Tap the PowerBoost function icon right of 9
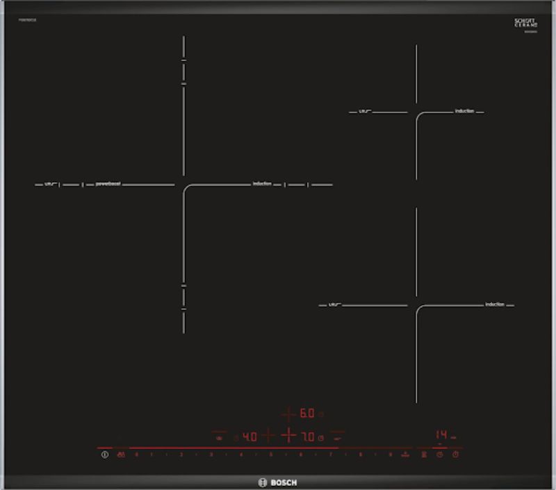The image size is (556, 490). point(404,455)
